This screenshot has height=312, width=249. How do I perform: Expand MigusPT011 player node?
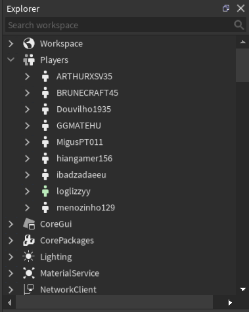coord(27,142)
